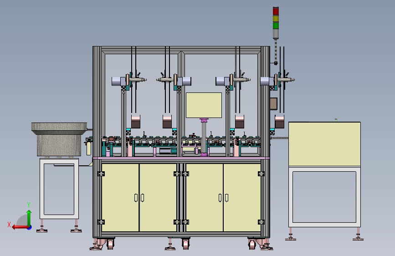
Task: Select the small brown box on right frame post
Action: click(x=273, y=103)
